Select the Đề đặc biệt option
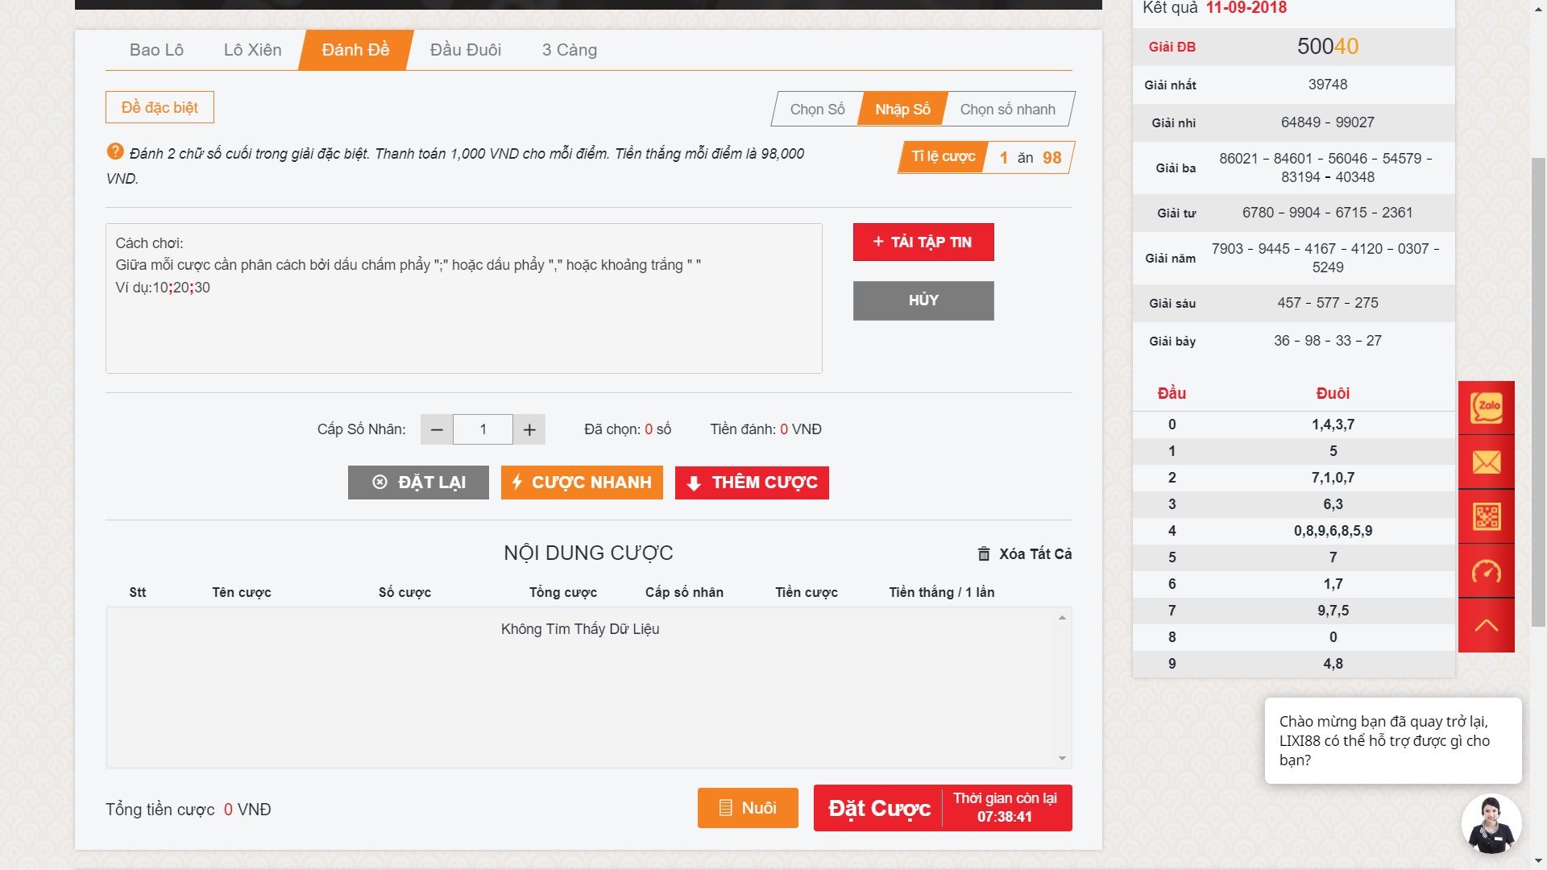The height and width of the screenshot is (870, 1547). (160, 107)
